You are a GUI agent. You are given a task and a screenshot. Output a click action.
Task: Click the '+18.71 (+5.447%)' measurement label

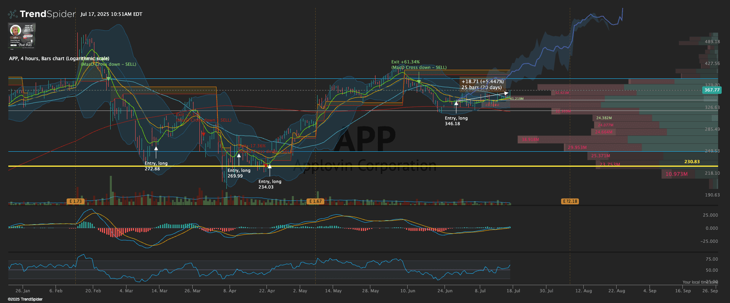[x=483, y=82]
